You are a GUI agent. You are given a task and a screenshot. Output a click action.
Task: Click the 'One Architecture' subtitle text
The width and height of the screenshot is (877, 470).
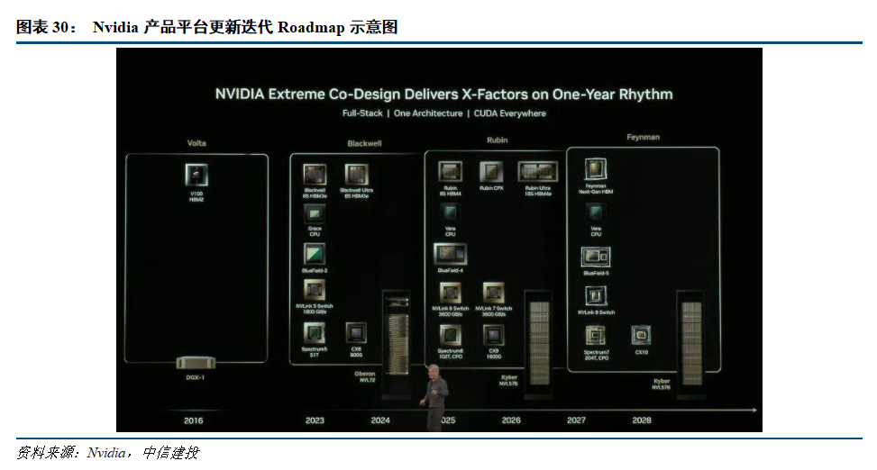click(x=428, y=113)
